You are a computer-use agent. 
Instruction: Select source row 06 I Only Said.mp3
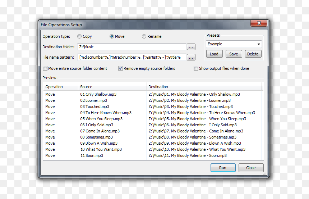pyautogui.click(x=97, y=125)
